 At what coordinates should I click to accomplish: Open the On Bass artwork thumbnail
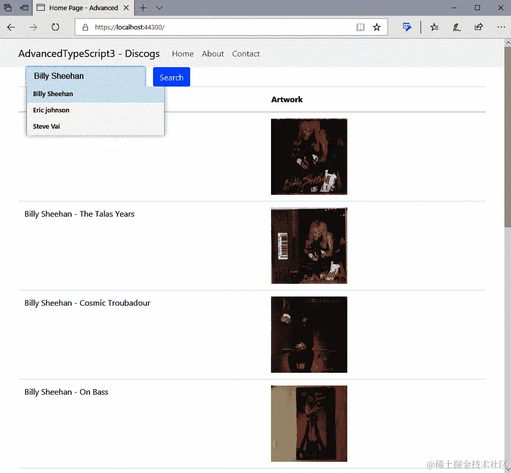tap(309, 424)
